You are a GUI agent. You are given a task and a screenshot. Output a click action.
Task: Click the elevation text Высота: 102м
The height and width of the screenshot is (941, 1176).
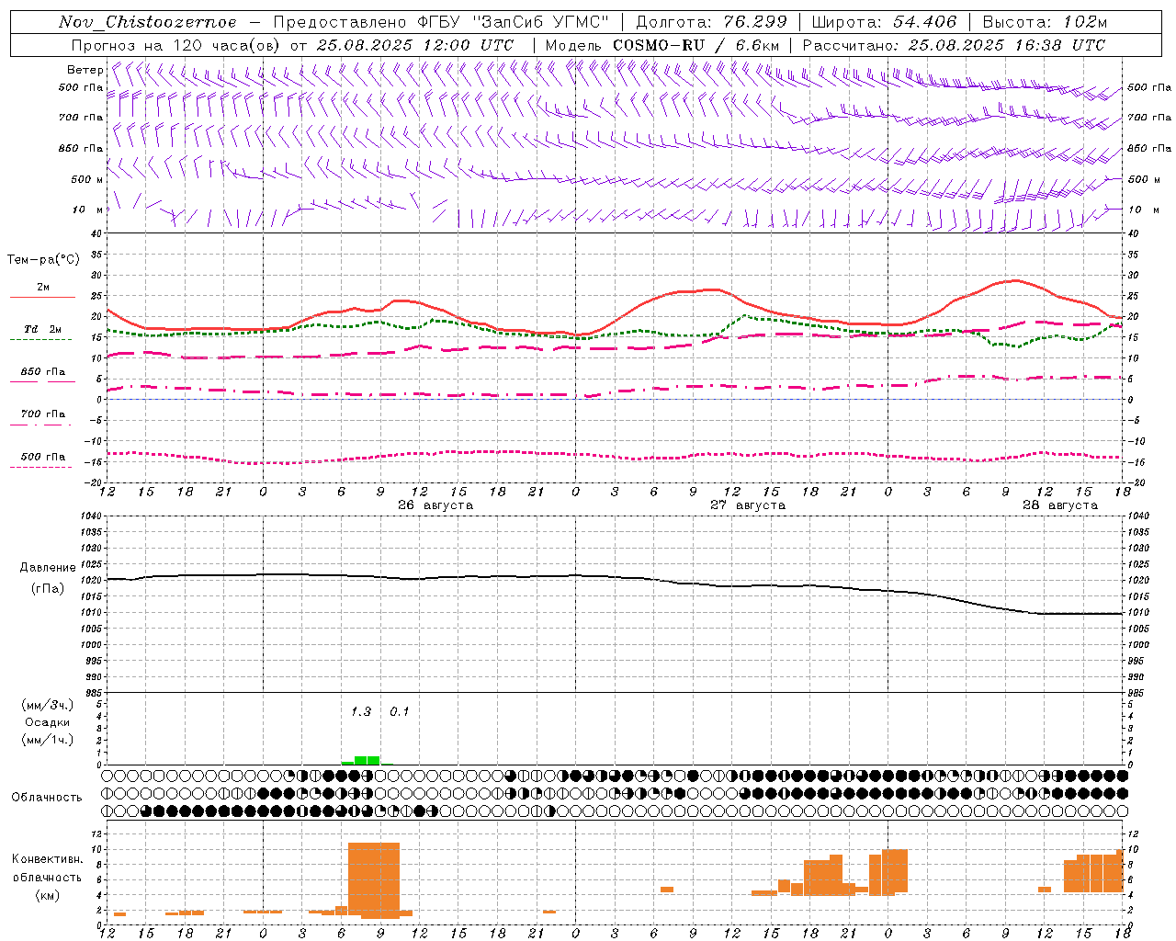click(1045, 22)
